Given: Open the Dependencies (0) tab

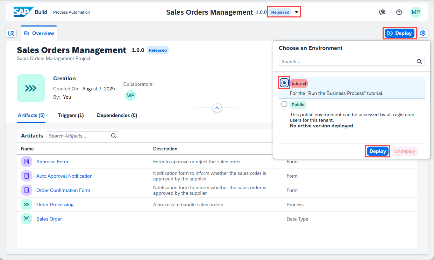Looking at the screenshot, I should click(x=117, y=115).
